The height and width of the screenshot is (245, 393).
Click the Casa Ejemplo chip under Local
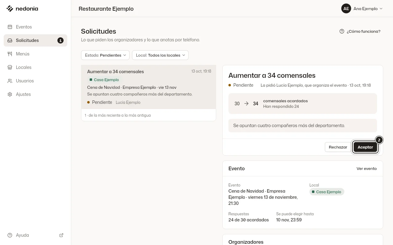coord(327,192)
